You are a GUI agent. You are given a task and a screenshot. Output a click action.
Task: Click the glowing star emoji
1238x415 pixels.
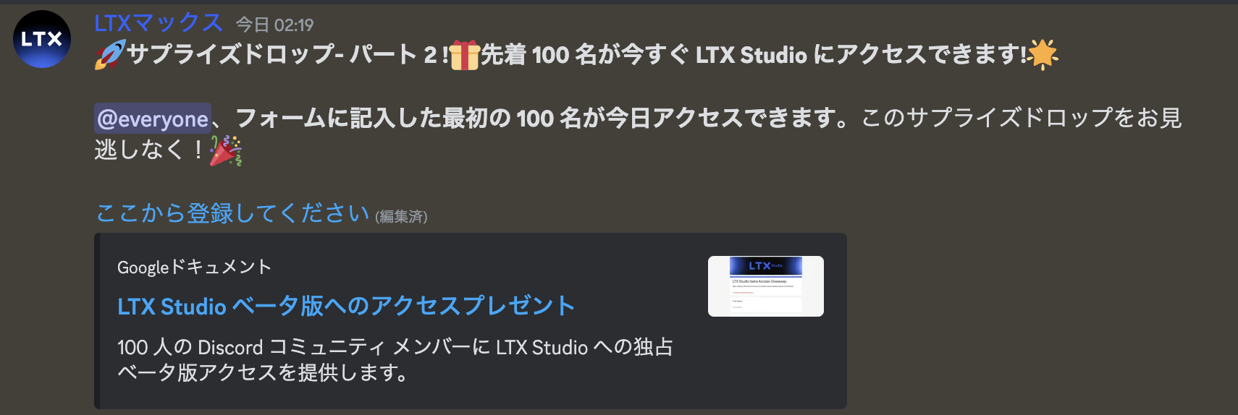[1043, 55]
